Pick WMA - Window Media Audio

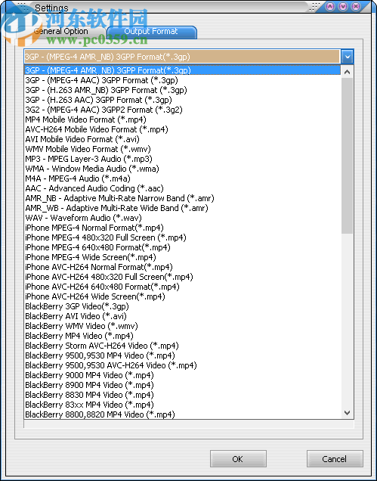182,169
